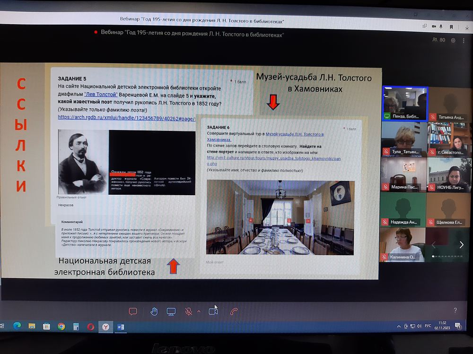Switch to Yandex Browser in taskbar
Viewport: 473px width, 354px height.
pyautogui.click(x=105, y=327)
